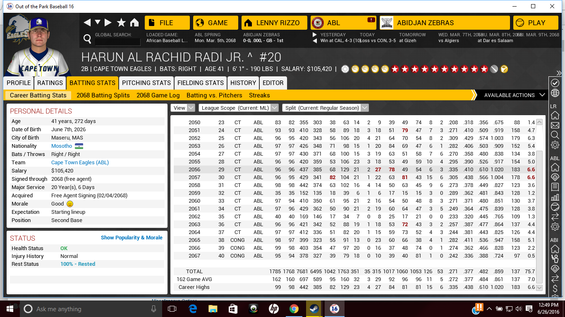Click the ABI player figure icon
The width and height of the screenshot is (565, 317).
pyautogui.click(x=555, y=259)
